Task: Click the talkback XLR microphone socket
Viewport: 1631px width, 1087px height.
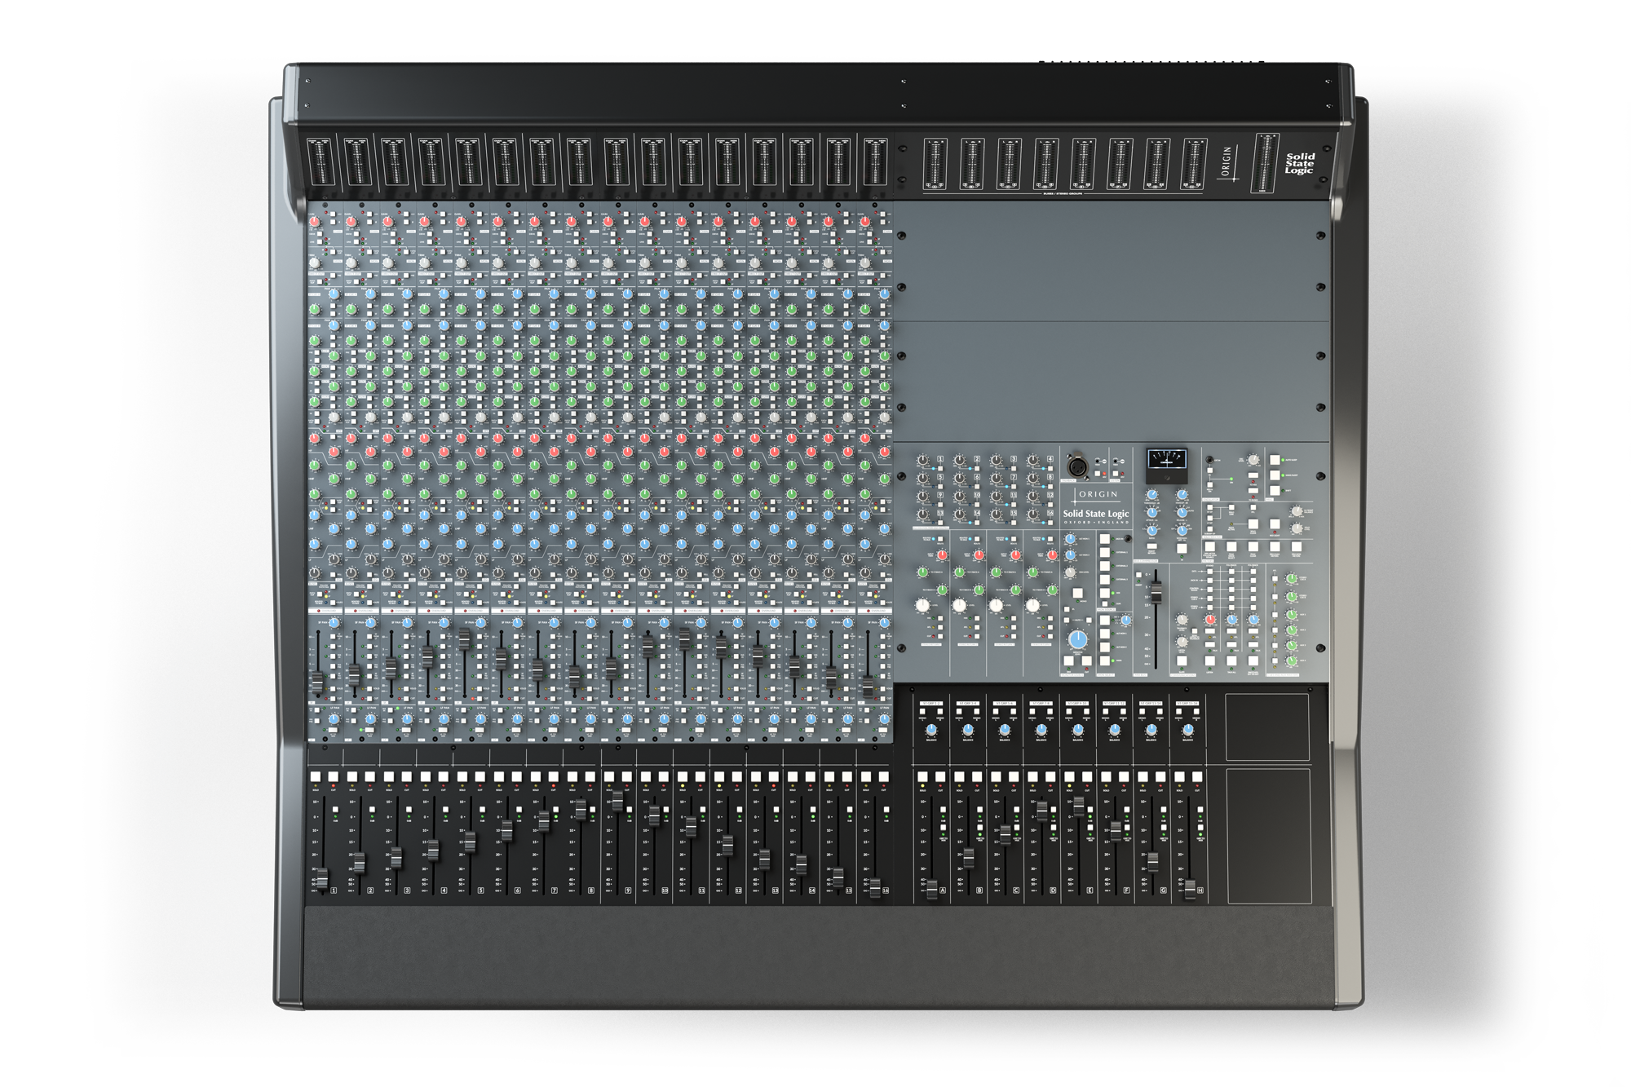Action: [1076, 467]
